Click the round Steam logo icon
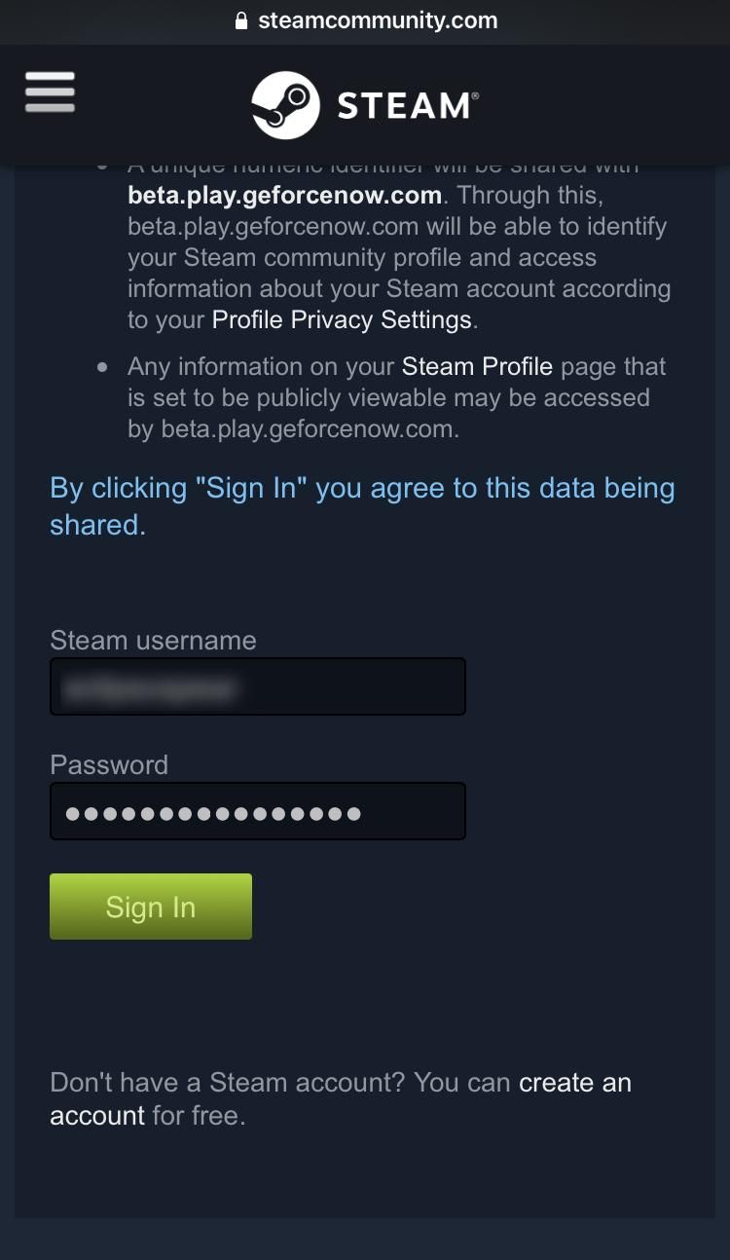 [285, 105]
